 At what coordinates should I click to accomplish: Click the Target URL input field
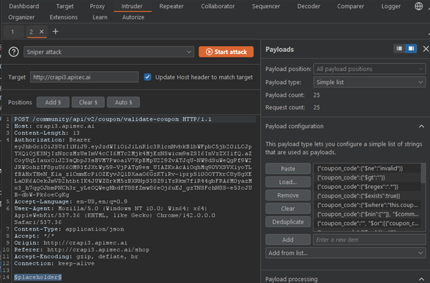(x=84, y=77)
